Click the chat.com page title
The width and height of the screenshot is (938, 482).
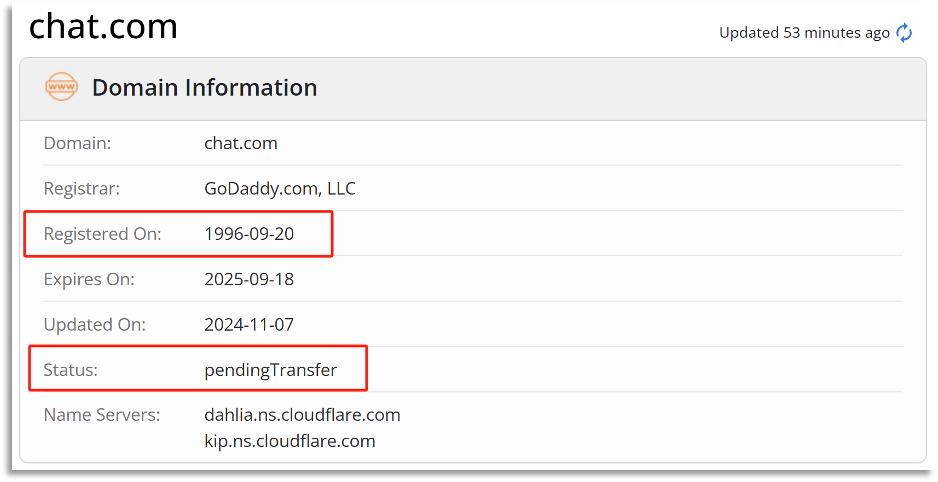pyautogui.click(x=103, y=26)
